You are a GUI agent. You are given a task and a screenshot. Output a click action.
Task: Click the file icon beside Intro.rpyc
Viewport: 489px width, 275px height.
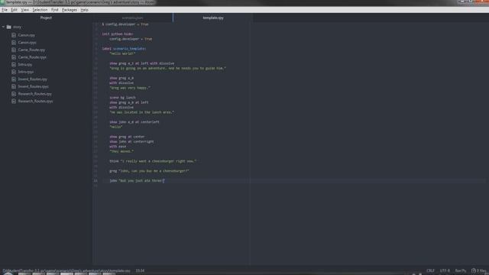14,72
